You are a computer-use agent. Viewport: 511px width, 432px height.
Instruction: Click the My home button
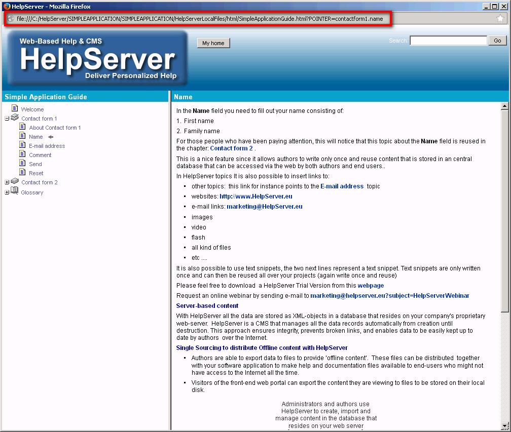tap(213, 43)
